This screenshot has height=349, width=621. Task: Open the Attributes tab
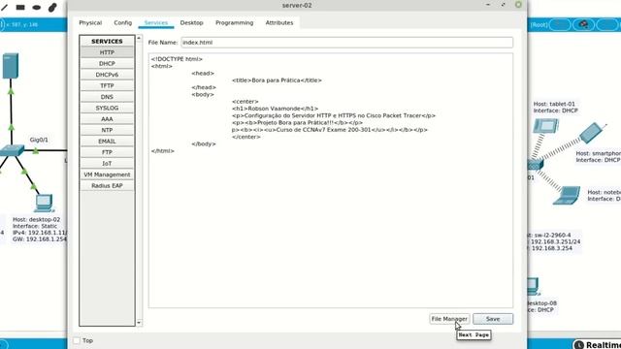point(279,23)
